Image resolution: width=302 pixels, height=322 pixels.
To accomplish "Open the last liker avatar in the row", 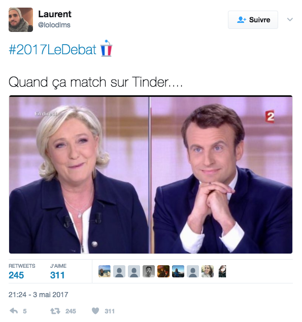I will [222, 271].
